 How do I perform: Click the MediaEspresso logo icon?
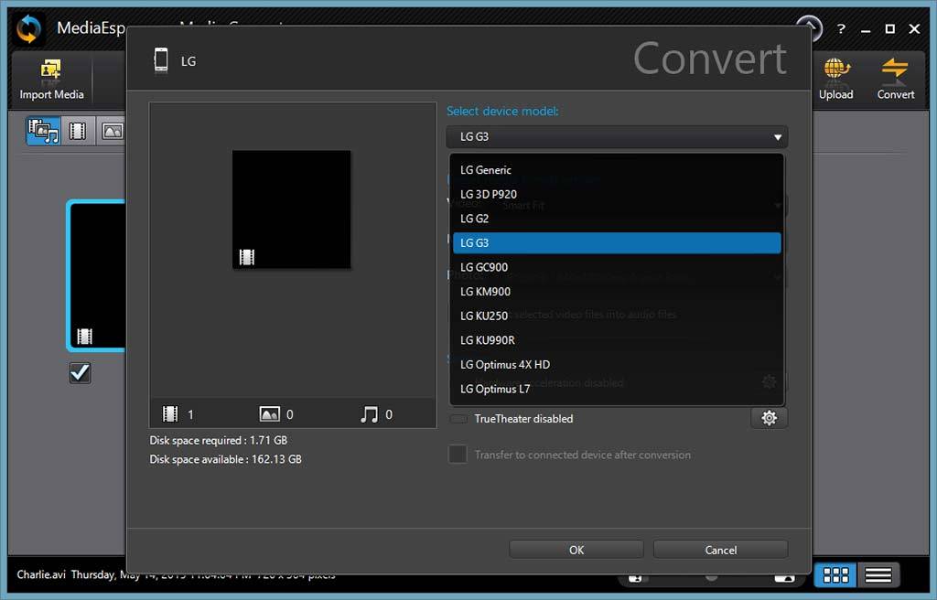pos(28,28)
